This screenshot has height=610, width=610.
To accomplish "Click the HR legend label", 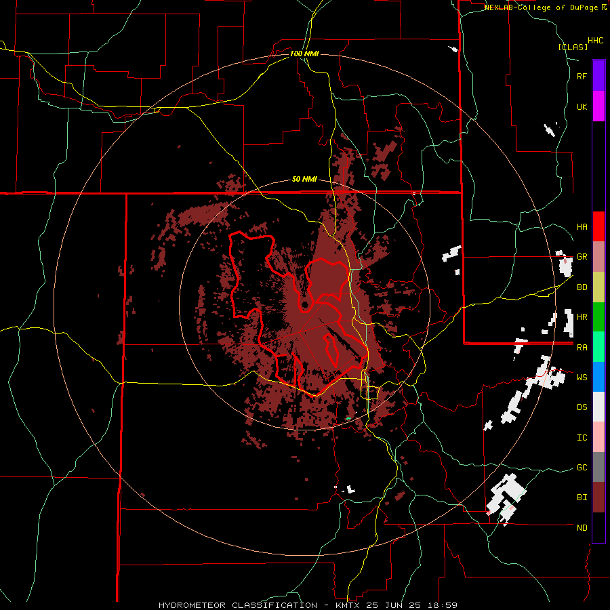I will point(582,317).
